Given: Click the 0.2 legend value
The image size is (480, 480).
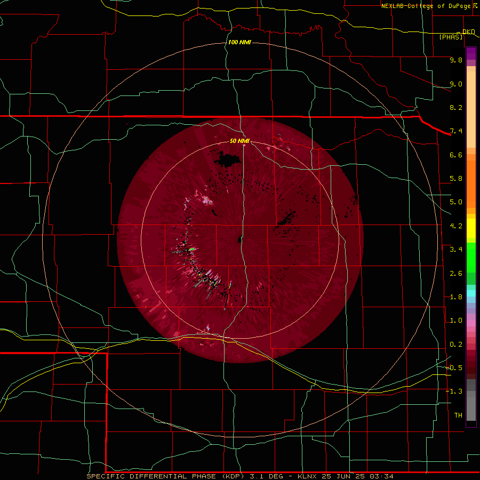Looking at the screenshot, I should tap(456, 345).
